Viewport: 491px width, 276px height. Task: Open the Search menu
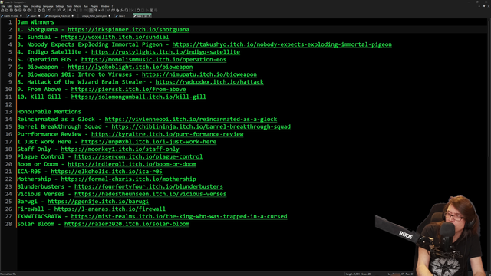pyautogui.click(x=17, y=6)
